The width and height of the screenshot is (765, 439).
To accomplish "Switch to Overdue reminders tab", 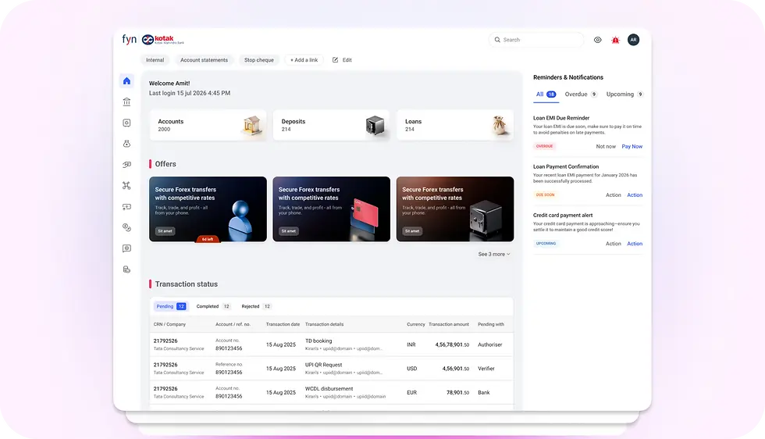I will [x=581, y=95].
